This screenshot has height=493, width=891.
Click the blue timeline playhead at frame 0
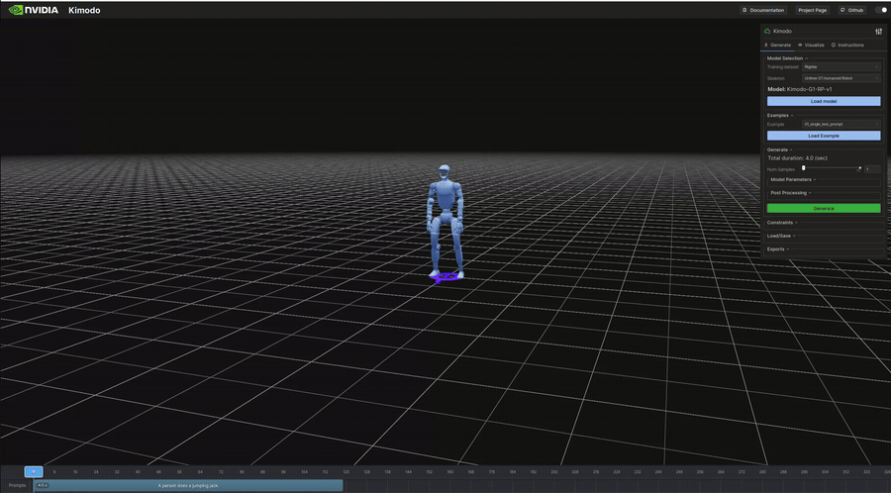[34, 471]
